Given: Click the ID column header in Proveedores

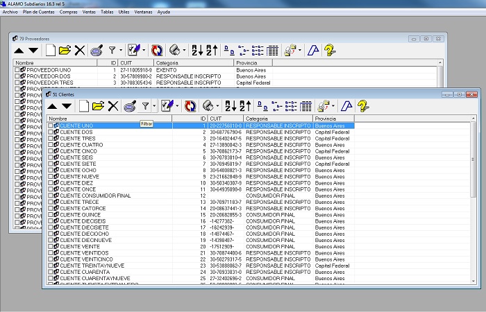Looking at the screenshot, I should tap(107, 63).
